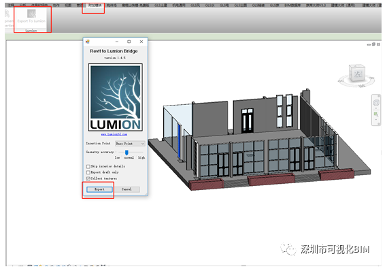The width and height of the screenshot is (387, 269).
Task: Click the Export button in the dialog
Action: pyautogui.click(x=99, y=189)
